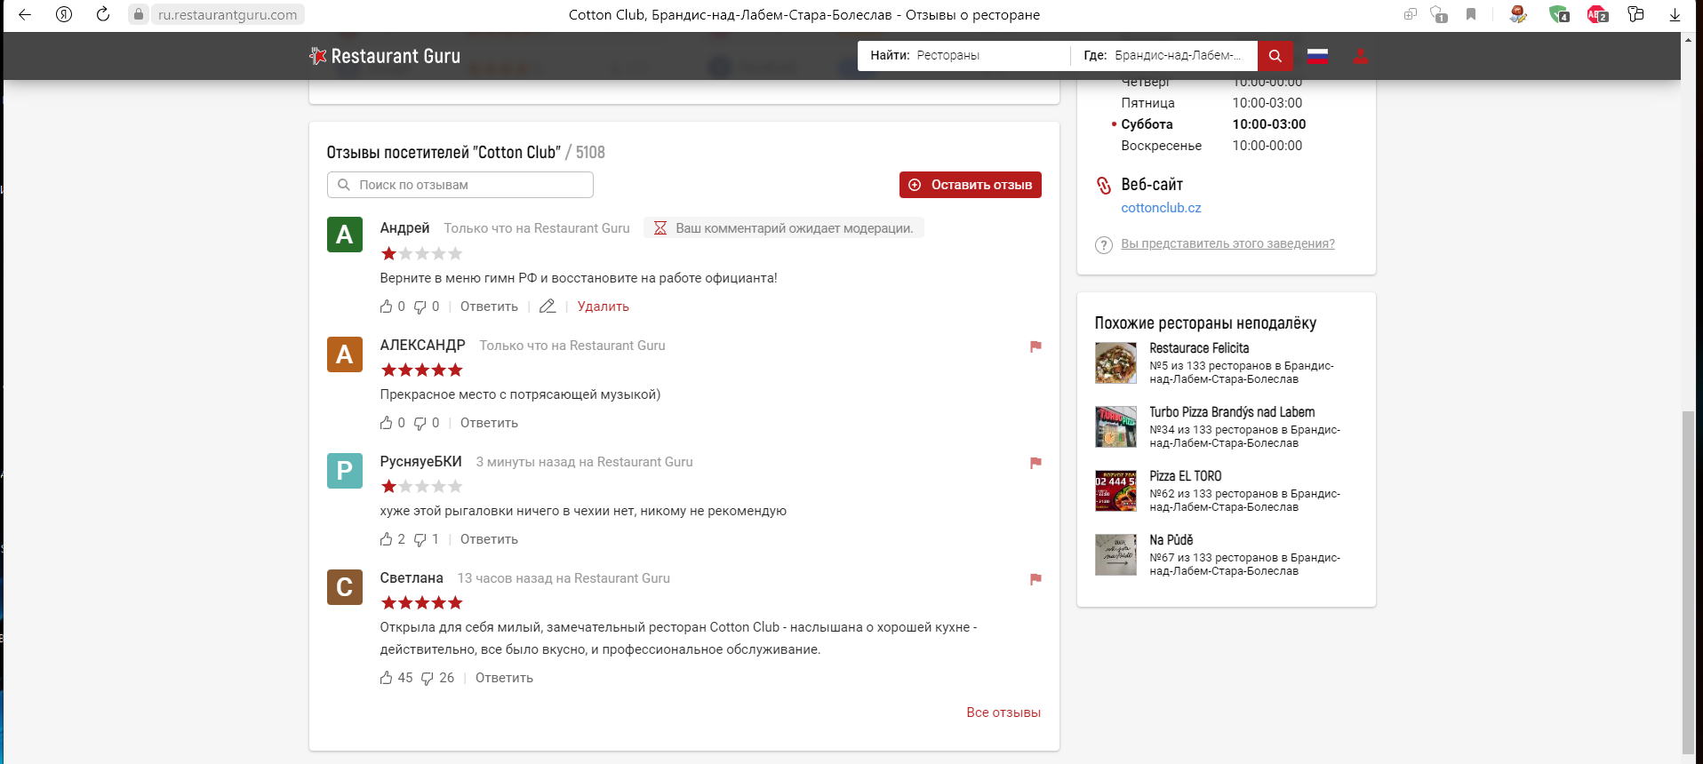Click 'Ответить' under АЛЕКСАНДР's review
The width and height of the screenshot is (1703, 764).
pos(489,423)
